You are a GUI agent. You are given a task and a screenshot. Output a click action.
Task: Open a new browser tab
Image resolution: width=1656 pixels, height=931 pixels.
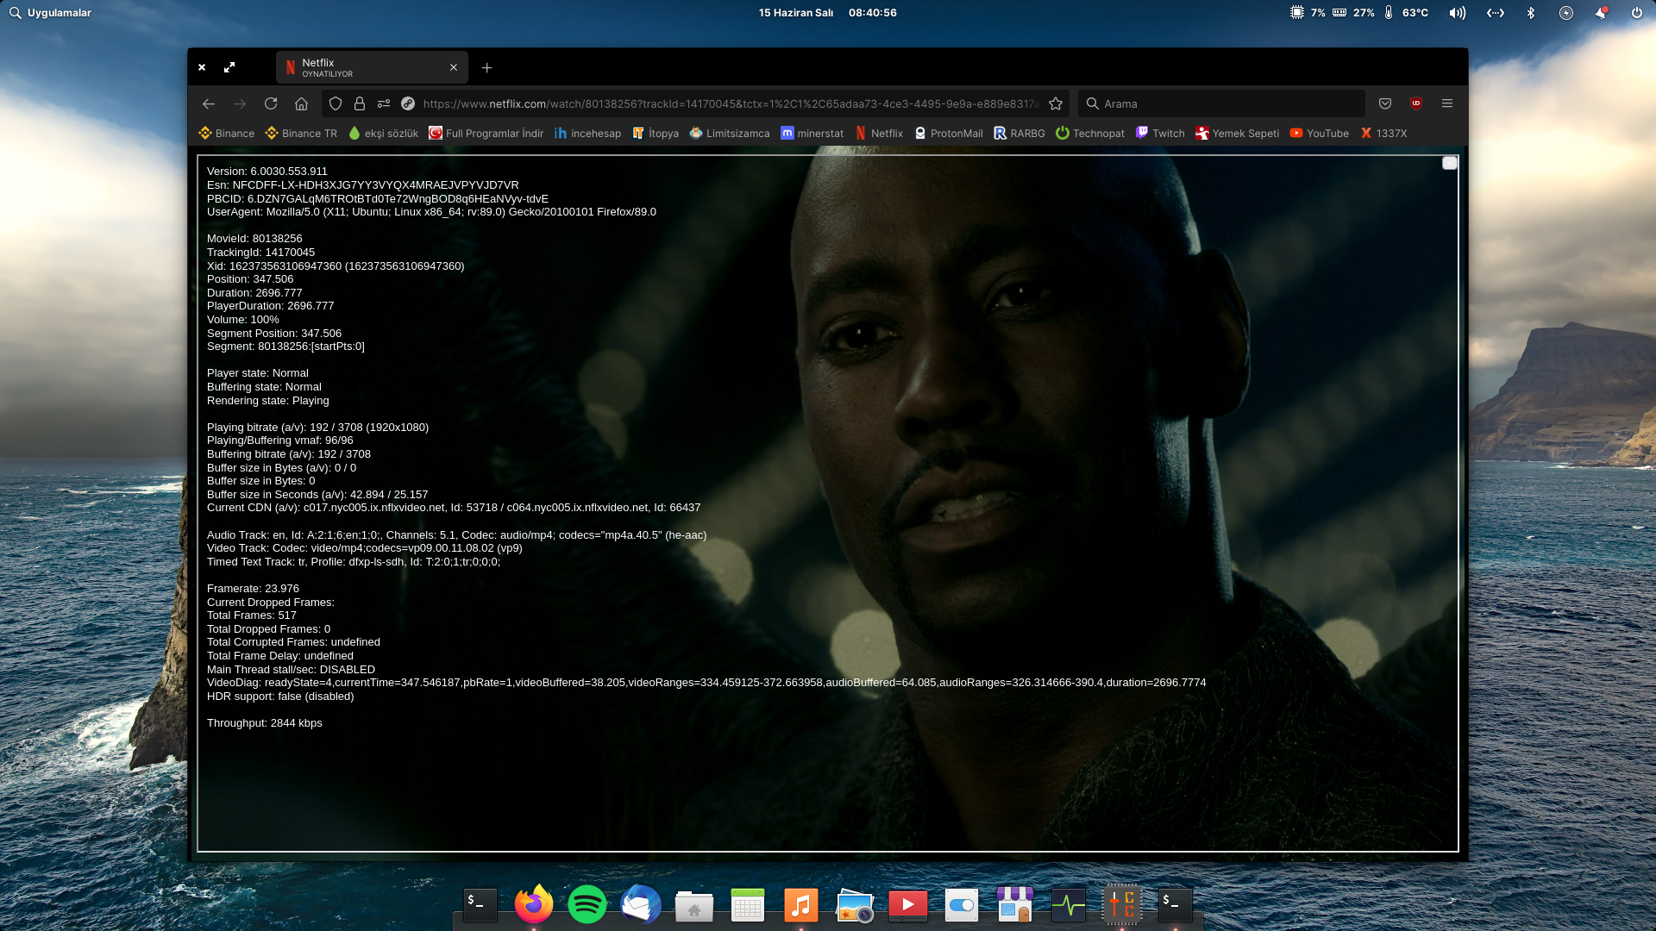[x=486, y=67]
